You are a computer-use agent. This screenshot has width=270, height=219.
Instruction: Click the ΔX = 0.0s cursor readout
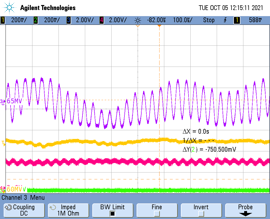196,132
